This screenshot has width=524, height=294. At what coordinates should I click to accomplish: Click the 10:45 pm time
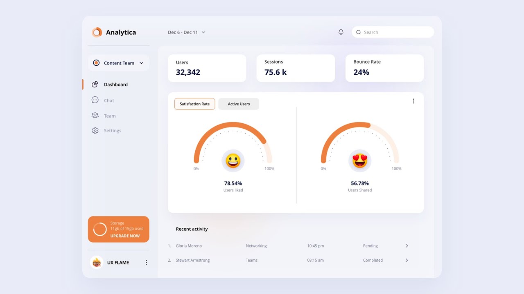pos(316,246)
